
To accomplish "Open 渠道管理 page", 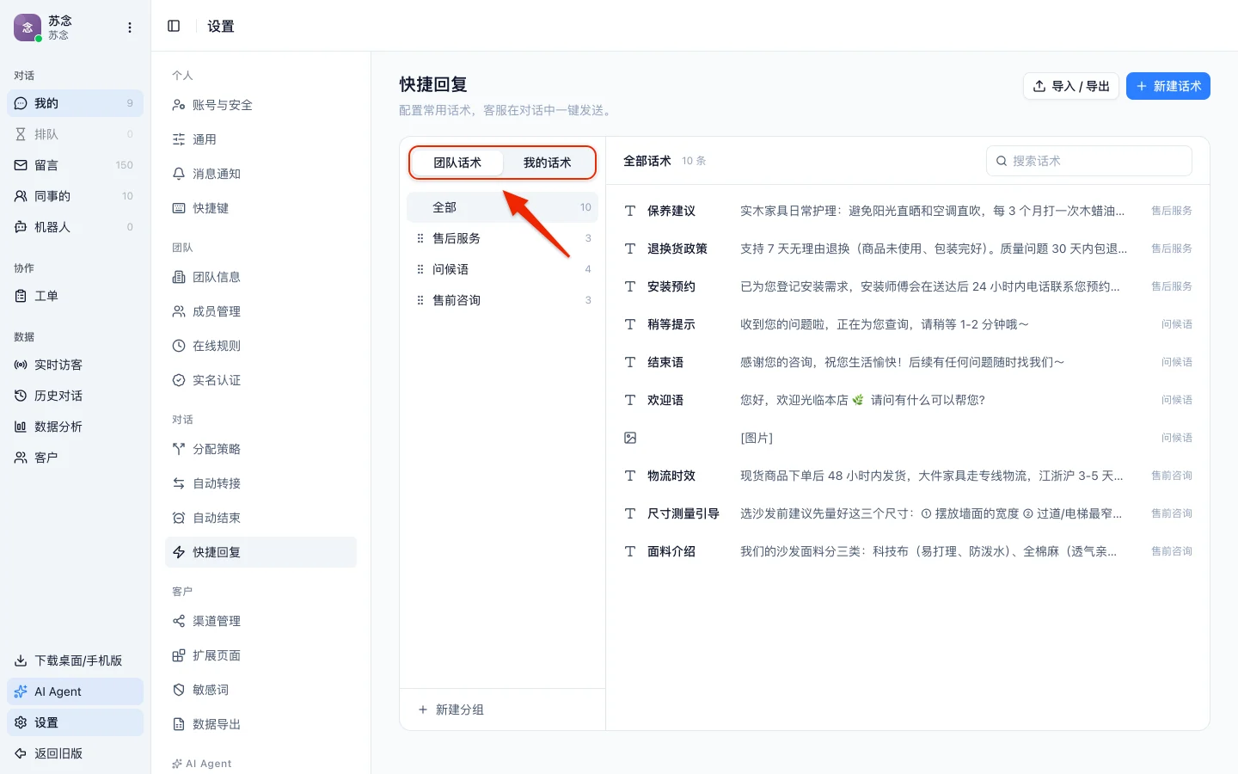I will 260,621.
